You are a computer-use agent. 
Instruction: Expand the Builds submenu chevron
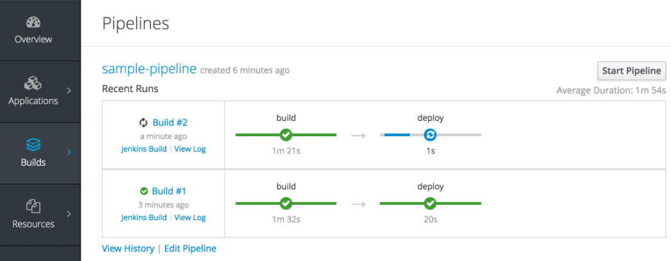69,152
